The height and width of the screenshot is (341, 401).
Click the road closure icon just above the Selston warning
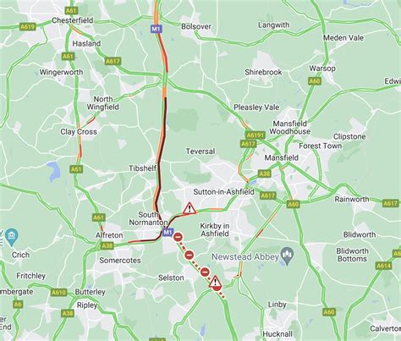pyautogui.click(x=205, y=272)
